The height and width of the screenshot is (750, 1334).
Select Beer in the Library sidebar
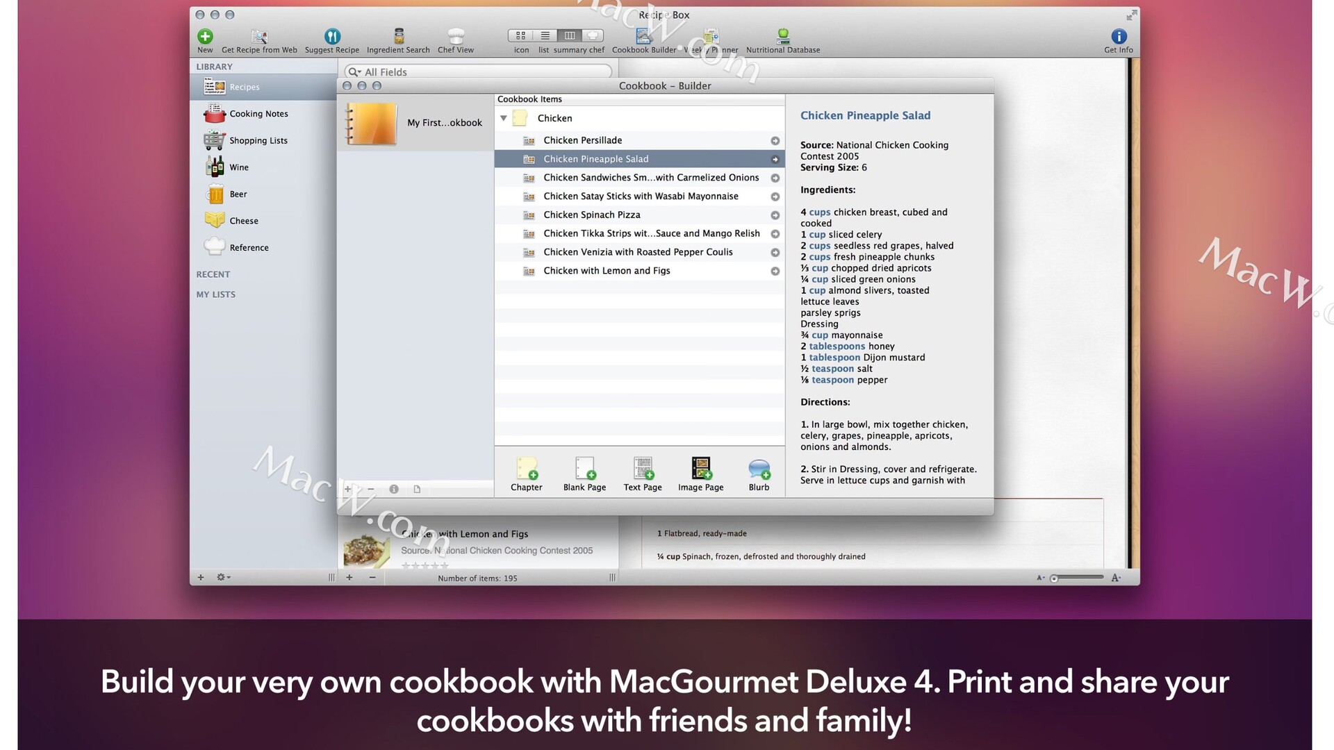click(263, 194)
